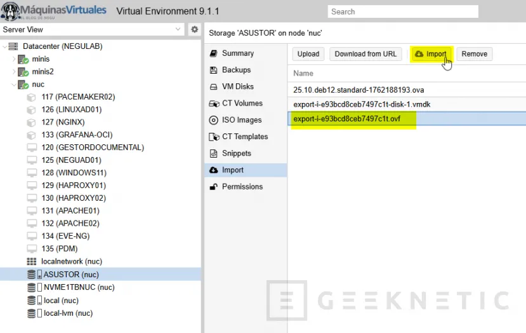Click the Download from URL button
This screenshot has height=333, width=526.
tap(365, 54)
